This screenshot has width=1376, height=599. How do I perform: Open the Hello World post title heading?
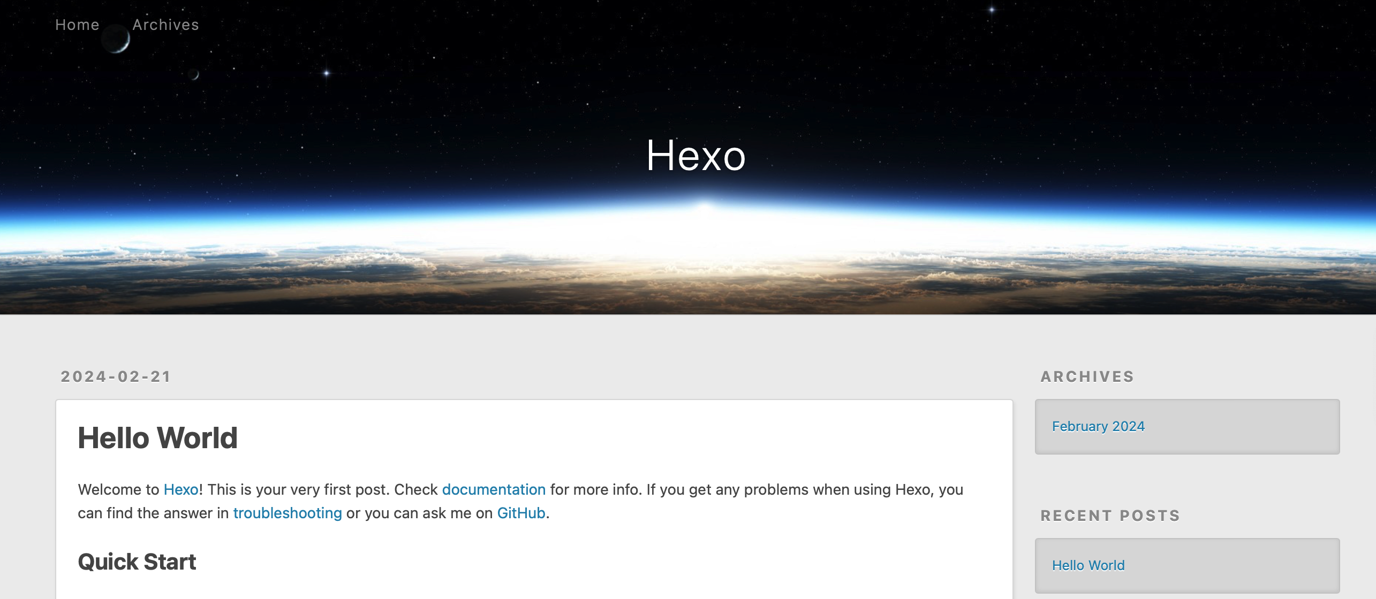[157, 438]
